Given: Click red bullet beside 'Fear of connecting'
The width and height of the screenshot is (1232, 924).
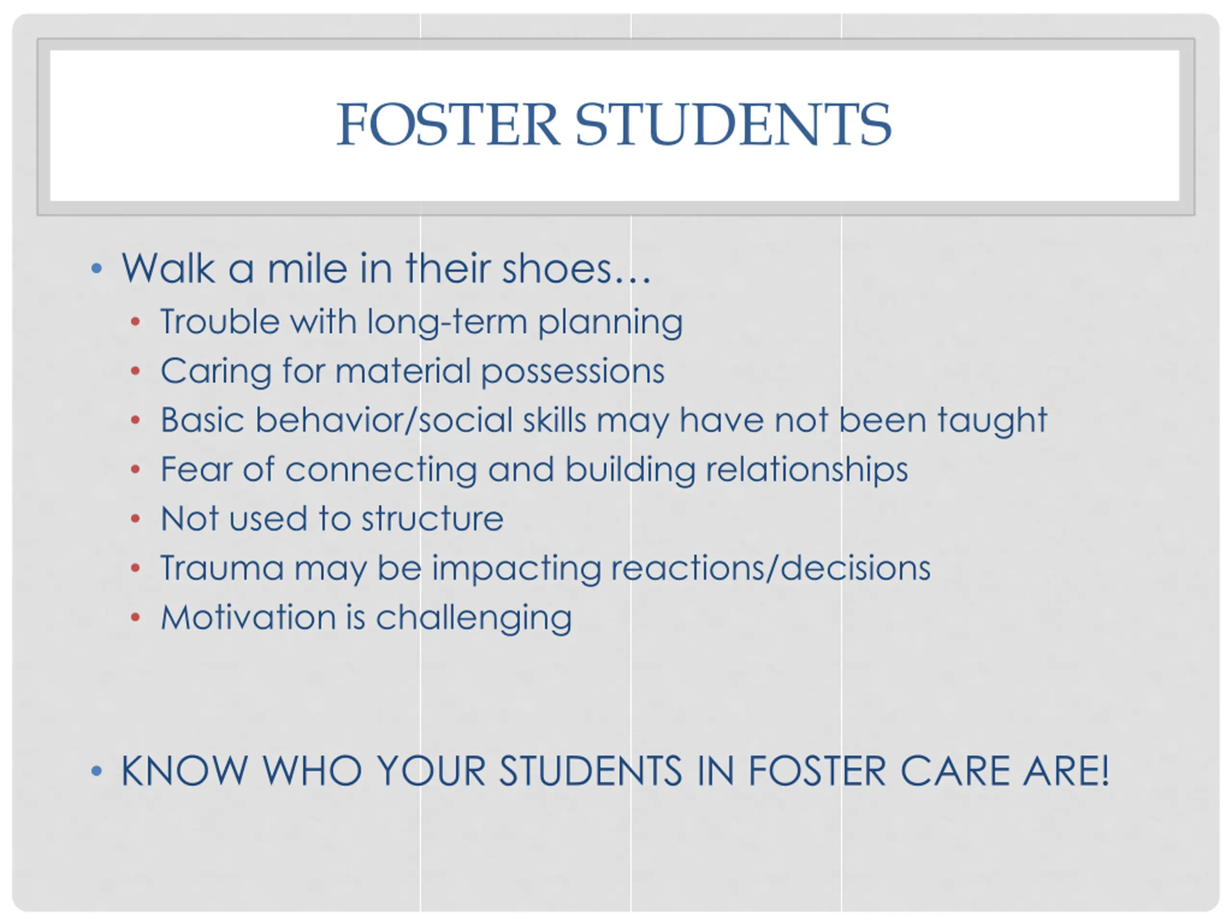Looking at the screenshot, I should tap(135, 470).
